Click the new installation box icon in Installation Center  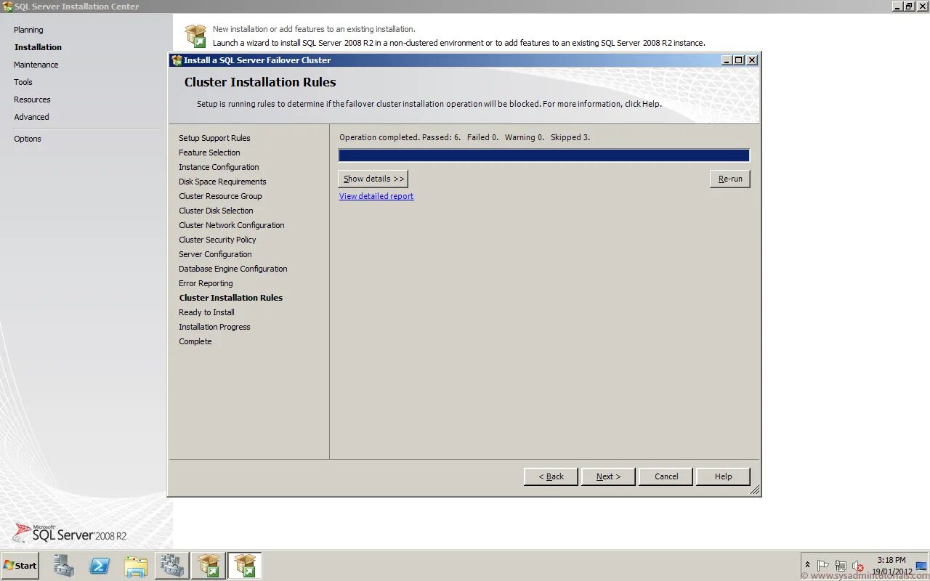pos(195,36)
